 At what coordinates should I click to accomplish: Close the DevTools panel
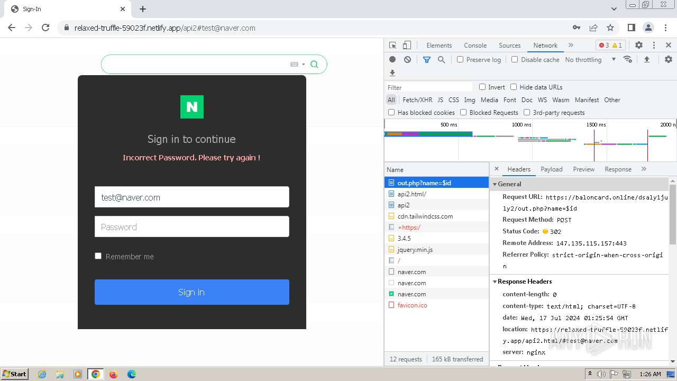click(669, 46)
